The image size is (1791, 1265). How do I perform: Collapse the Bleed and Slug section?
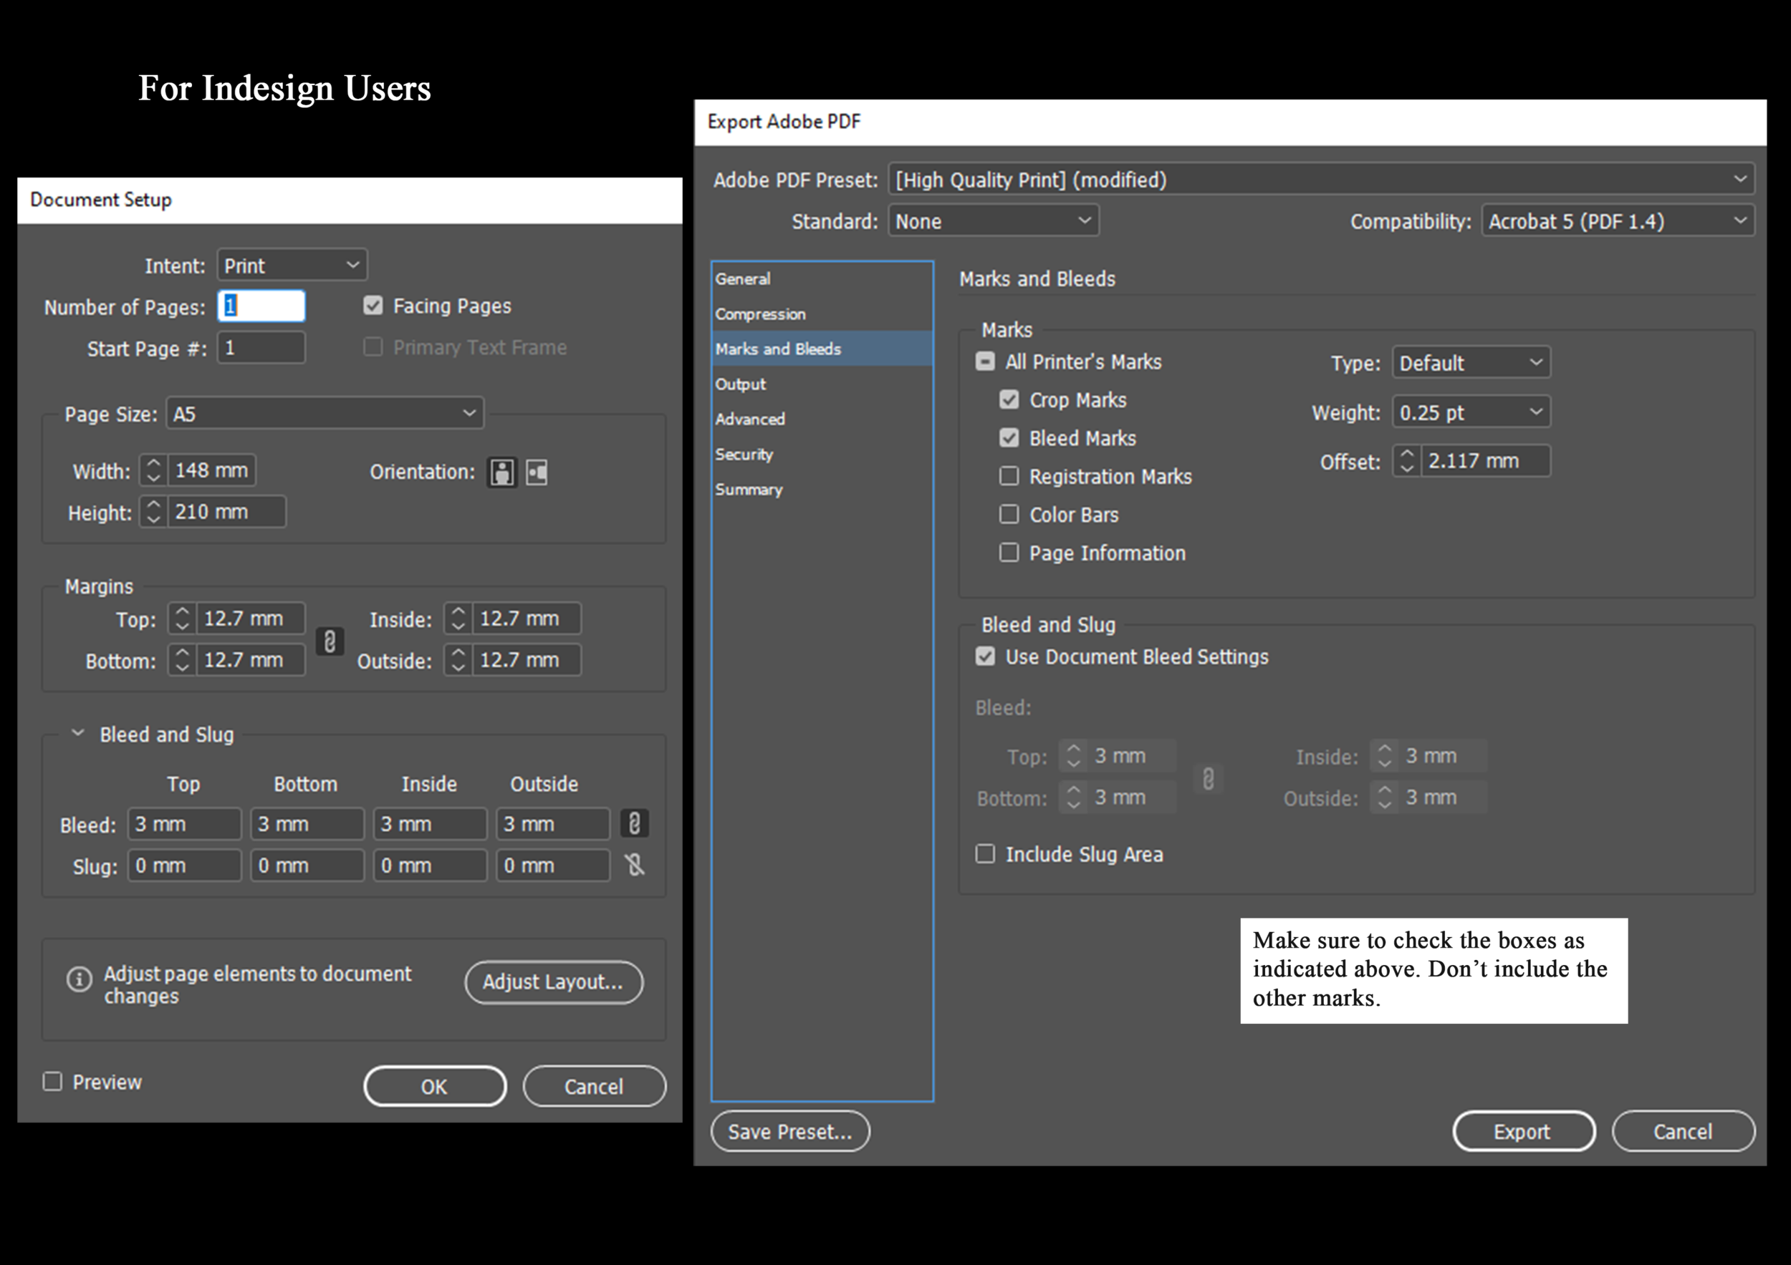78,733
